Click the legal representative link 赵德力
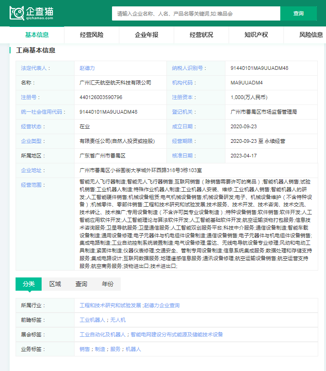 coord(87,68)
